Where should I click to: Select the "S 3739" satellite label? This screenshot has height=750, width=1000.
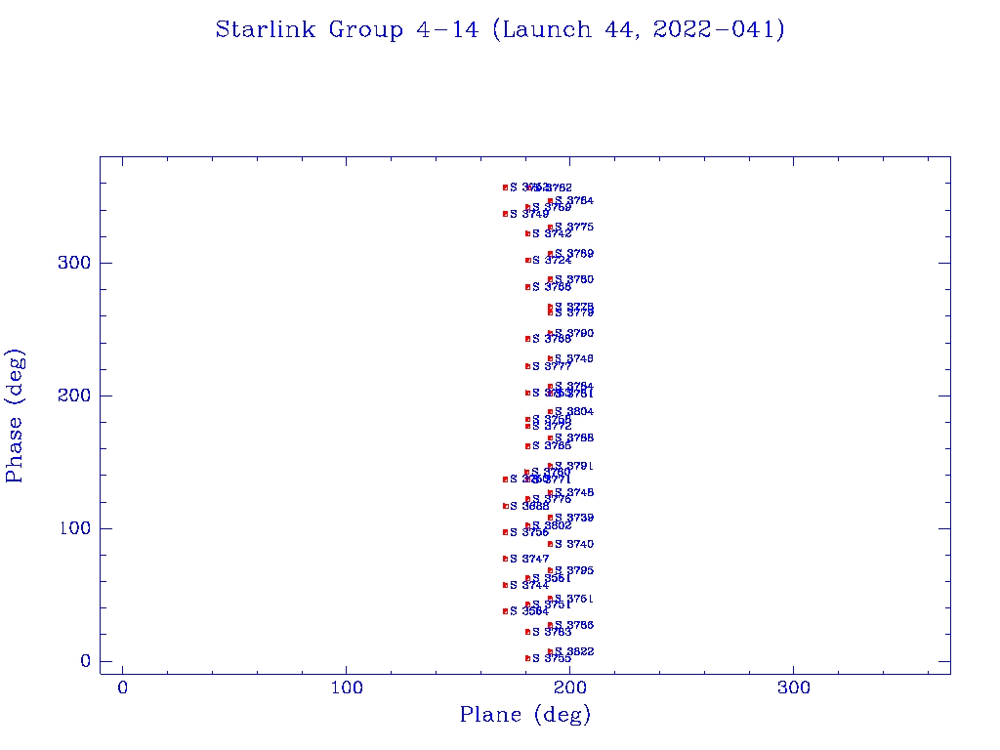[x=574, y=518]
